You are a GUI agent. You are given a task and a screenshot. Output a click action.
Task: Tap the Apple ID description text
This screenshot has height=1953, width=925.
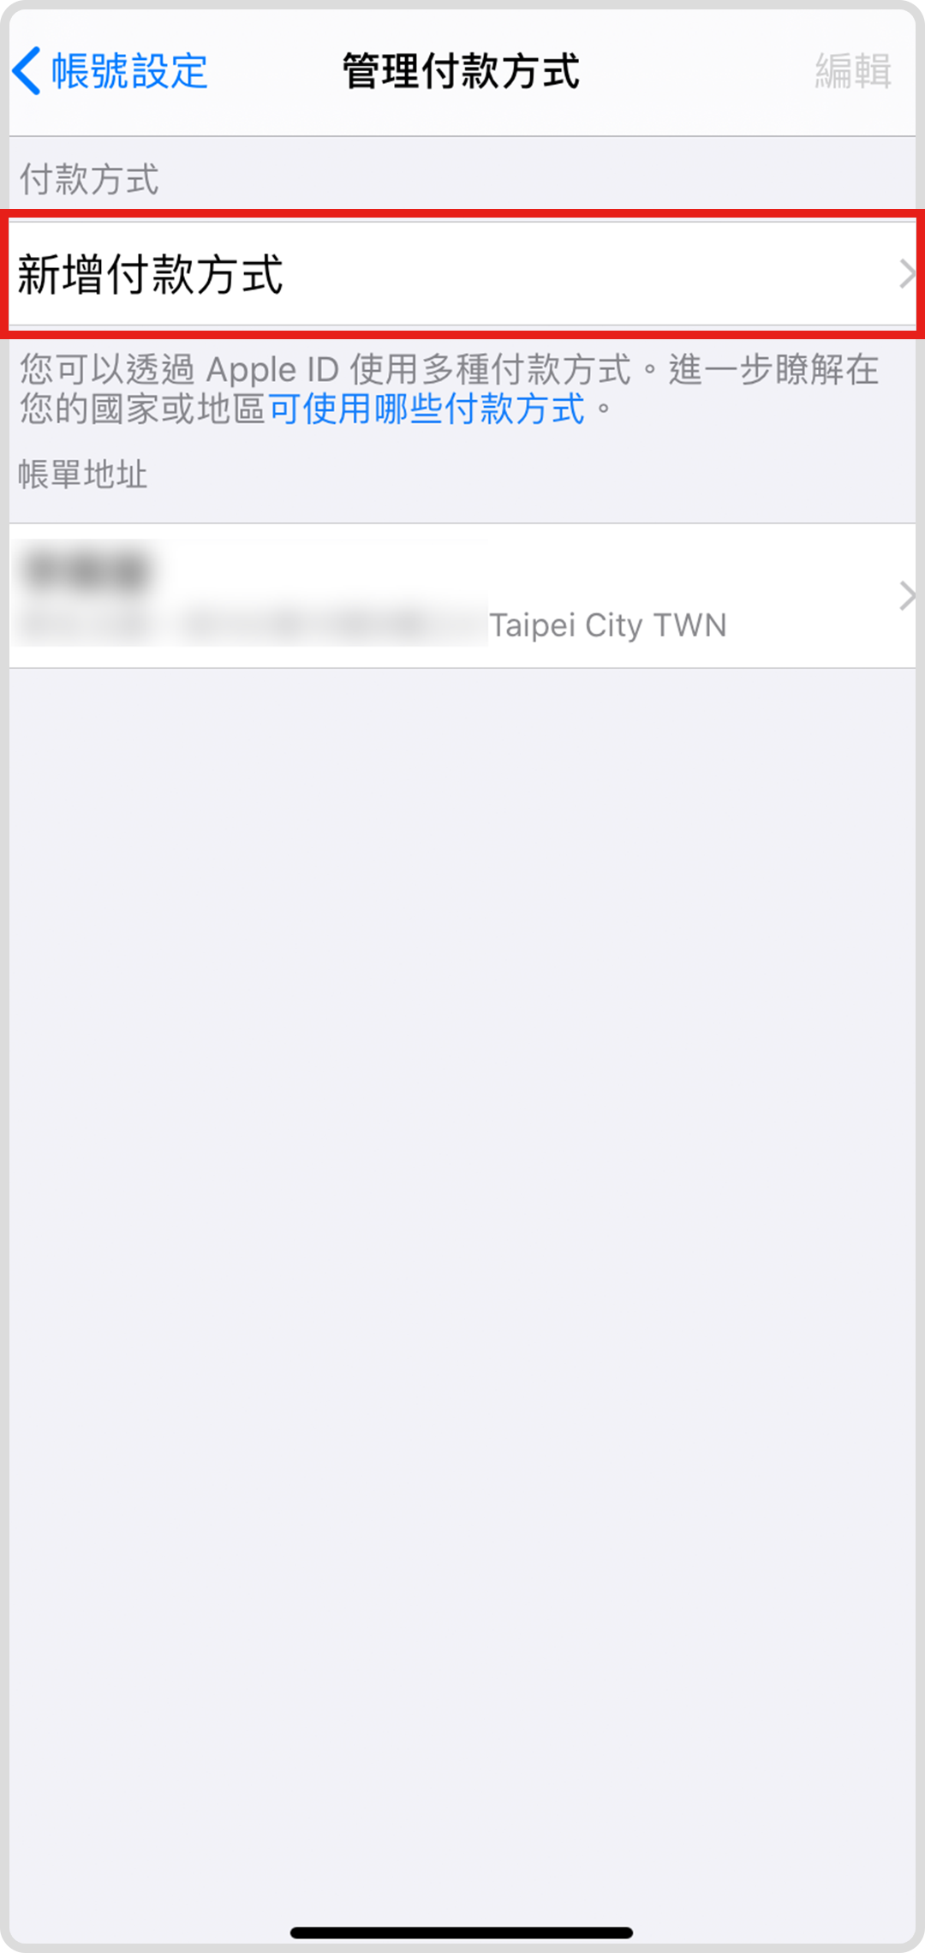click(x=449, y=389)
